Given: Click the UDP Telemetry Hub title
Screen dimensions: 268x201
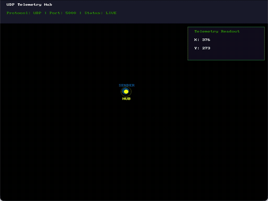Looking at the screenshot, I should [x=29, y=4].
